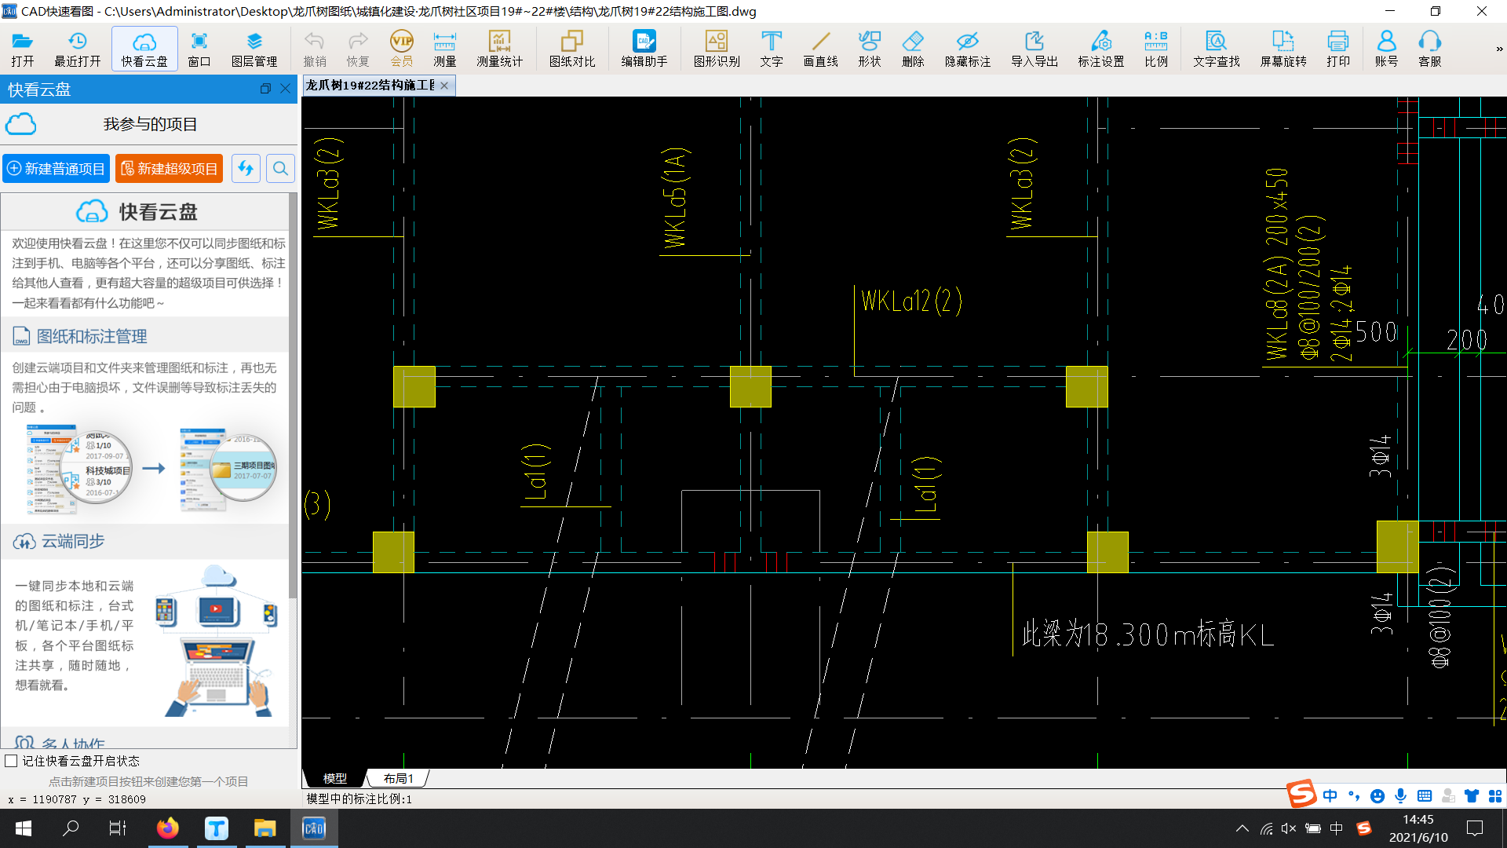This screenshot has width=1507, height=848.
Task: Click the cloud panel vertical scrollbar
Action: [x=293, y=397]
